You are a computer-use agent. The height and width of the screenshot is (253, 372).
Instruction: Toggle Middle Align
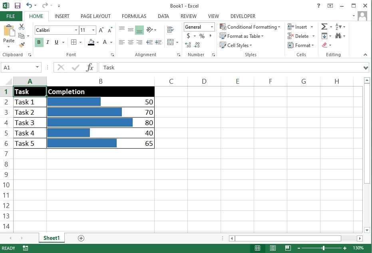[131, 30]
